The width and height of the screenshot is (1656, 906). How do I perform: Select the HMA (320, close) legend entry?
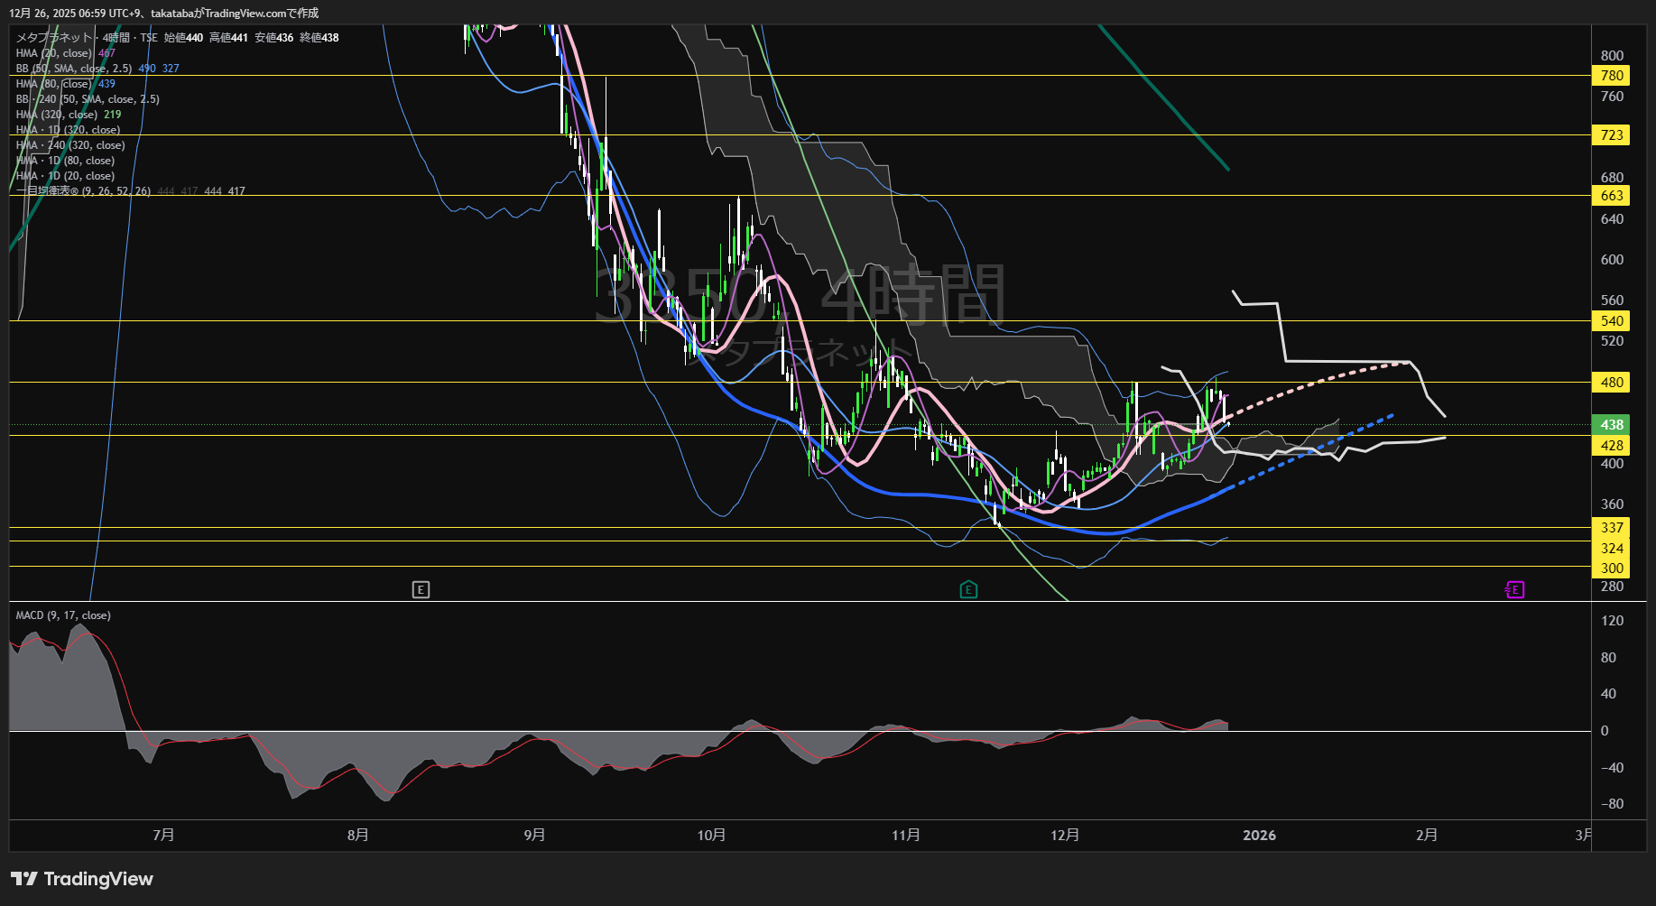(57, 115)
